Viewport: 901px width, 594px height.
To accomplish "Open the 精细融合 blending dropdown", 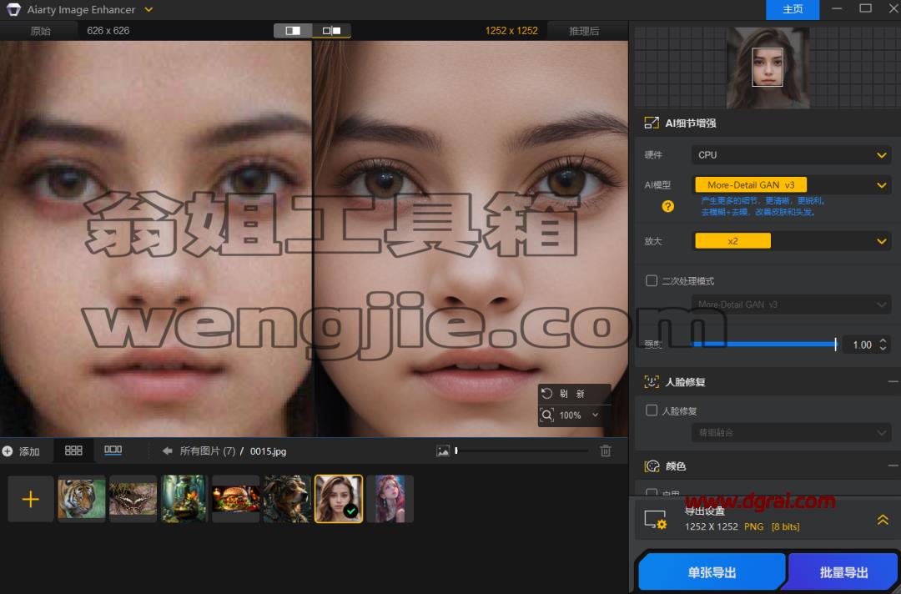I will (x=791, y=433).
